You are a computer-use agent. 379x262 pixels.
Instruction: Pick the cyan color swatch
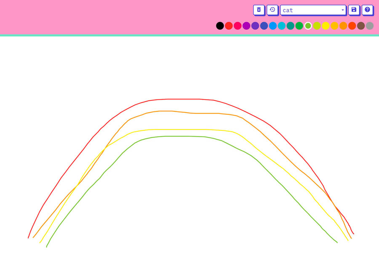[282, 26]
